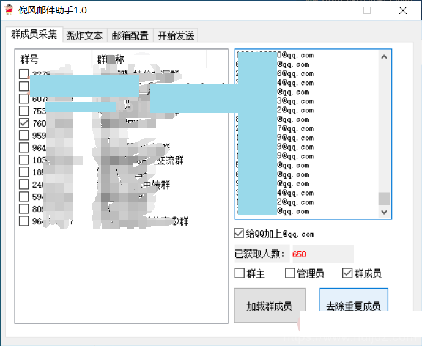Check the group row starting with 185
The height and width of the screenshot is (346, 422).
pyautogui.click(x=24, y=172)
